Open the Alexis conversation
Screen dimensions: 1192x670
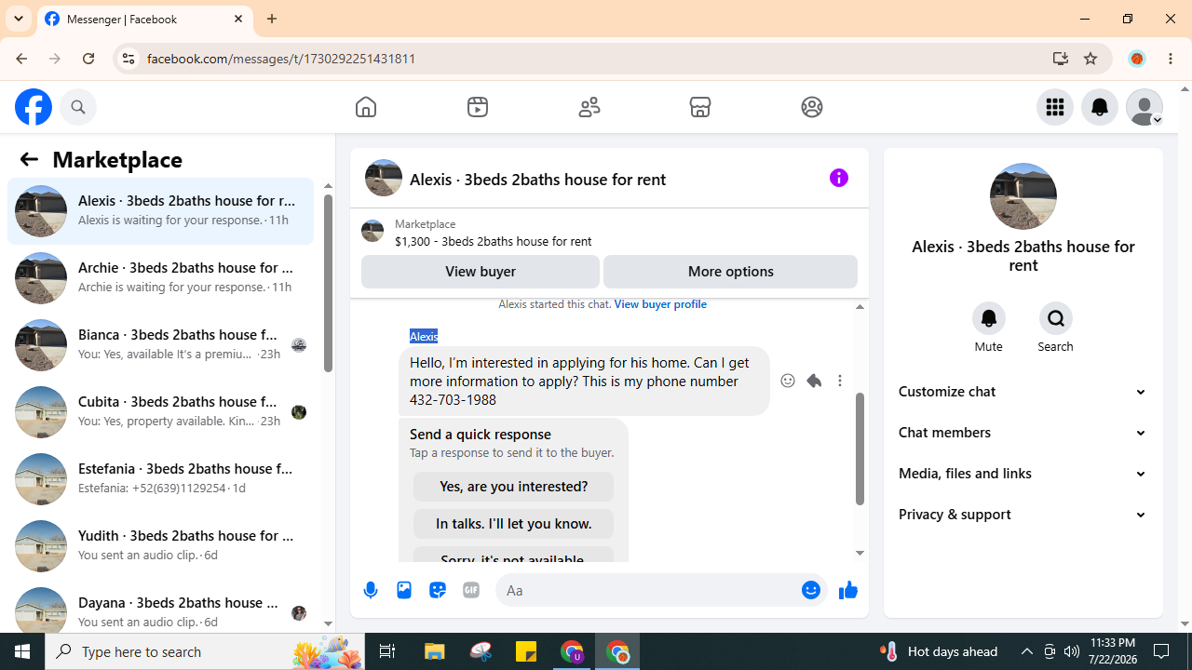[161, 211]
